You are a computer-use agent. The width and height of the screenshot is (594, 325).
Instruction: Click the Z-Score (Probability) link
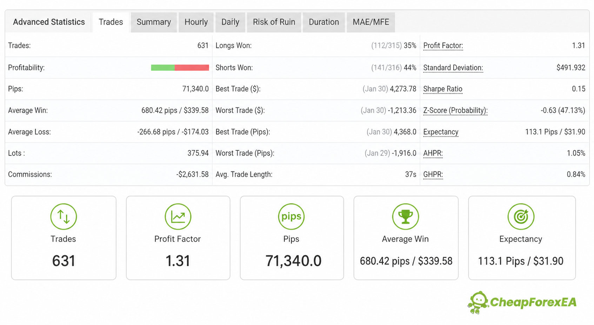(x=455, y=111)
